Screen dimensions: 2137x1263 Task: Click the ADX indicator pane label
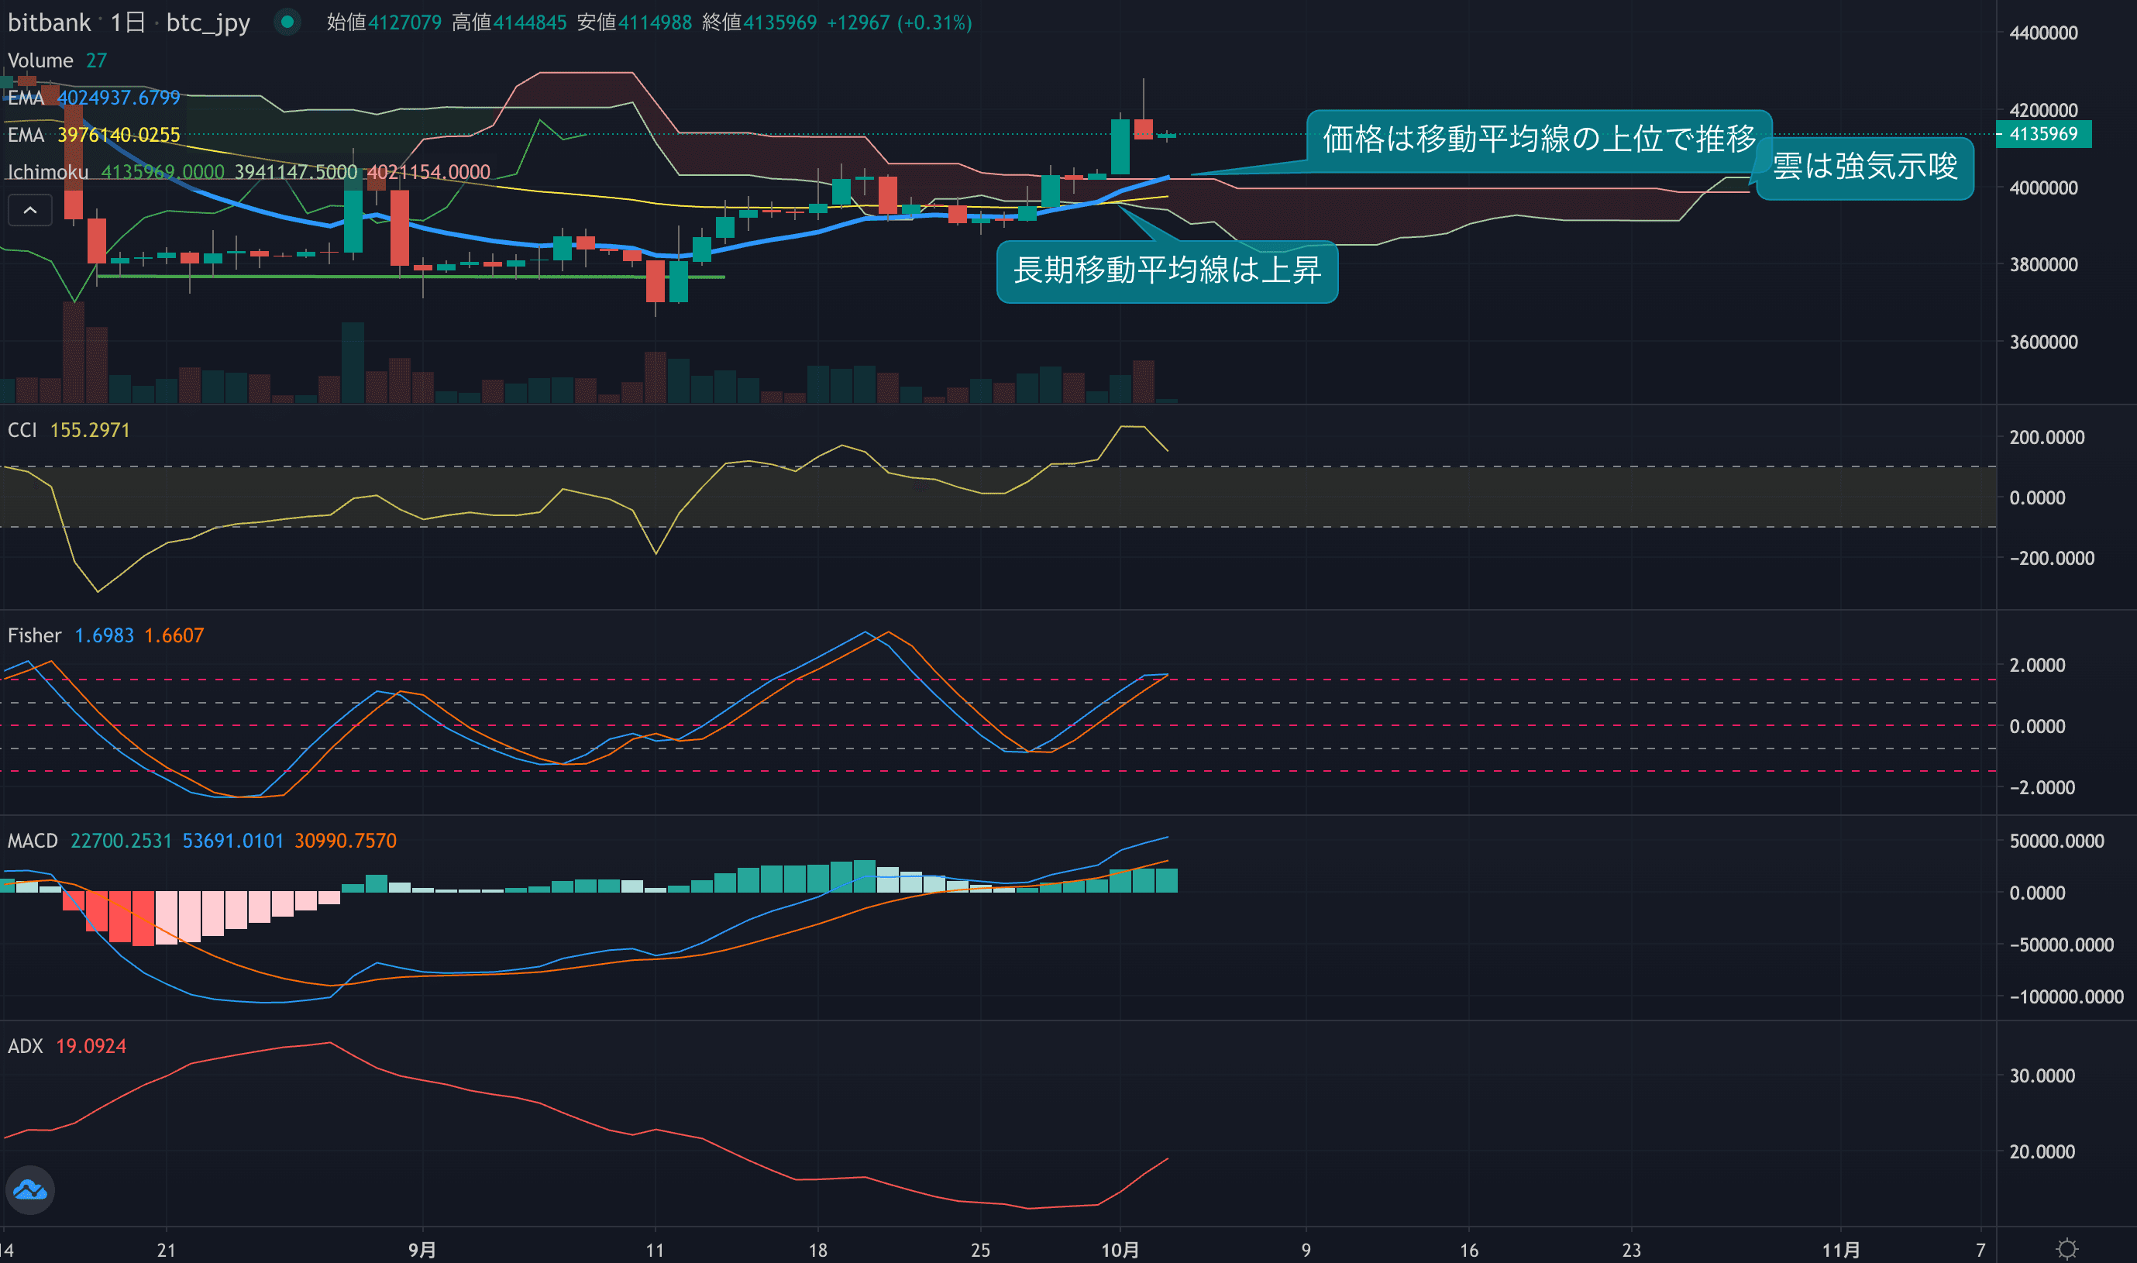tap(25, 1046)
